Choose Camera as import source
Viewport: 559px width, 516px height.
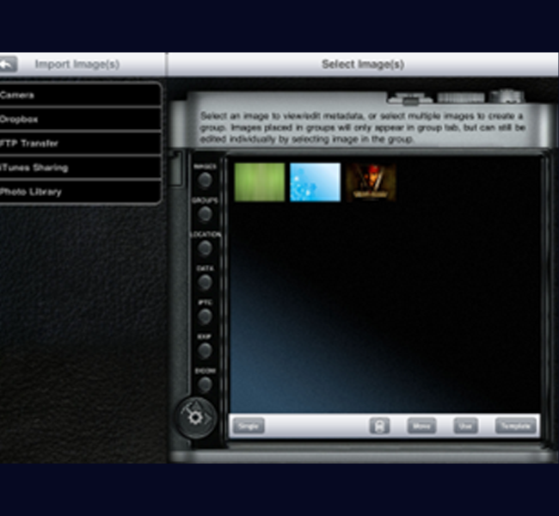click(x=79, y=95)
